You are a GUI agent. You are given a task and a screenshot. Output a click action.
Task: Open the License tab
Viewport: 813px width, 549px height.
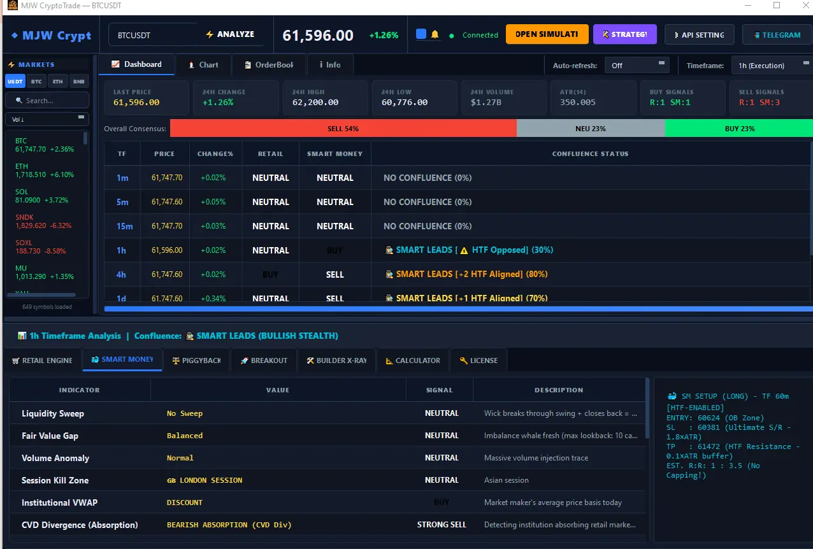coord(478,360)
